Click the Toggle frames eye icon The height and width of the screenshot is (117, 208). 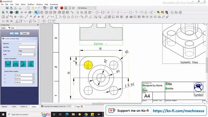pyautogui.click(x=39, y=17)
